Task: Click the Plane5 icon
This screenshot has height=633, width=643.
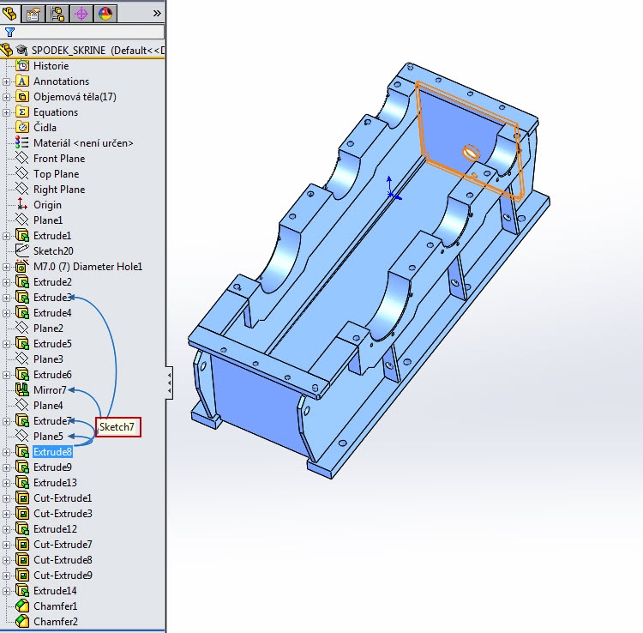Action: pyautogui.click(x=22, y=437)
